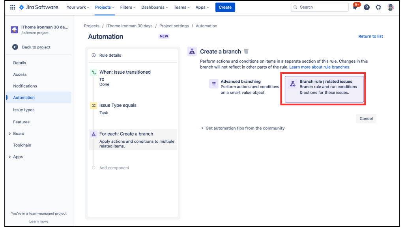This screenshot has height=227, width=404.
Task: Delete the branch using the trash icon
Action: [246, 52]
